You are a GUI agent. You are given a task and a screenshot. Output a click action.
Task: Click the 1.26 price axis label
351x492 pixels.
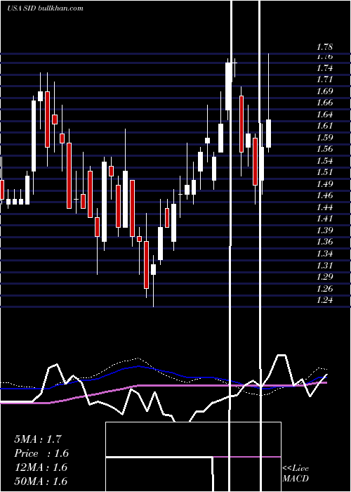(x=324, y=288)
